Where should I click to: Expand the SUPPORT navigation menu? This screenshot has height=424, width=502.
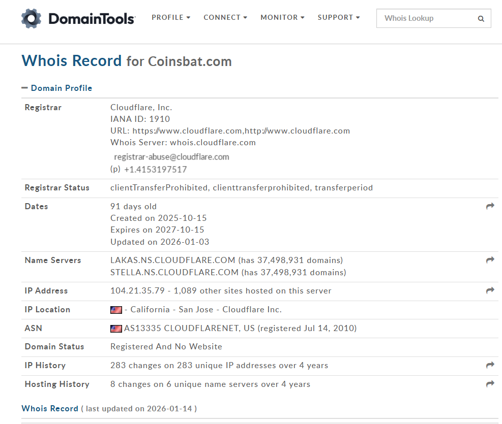click(338, 17)
